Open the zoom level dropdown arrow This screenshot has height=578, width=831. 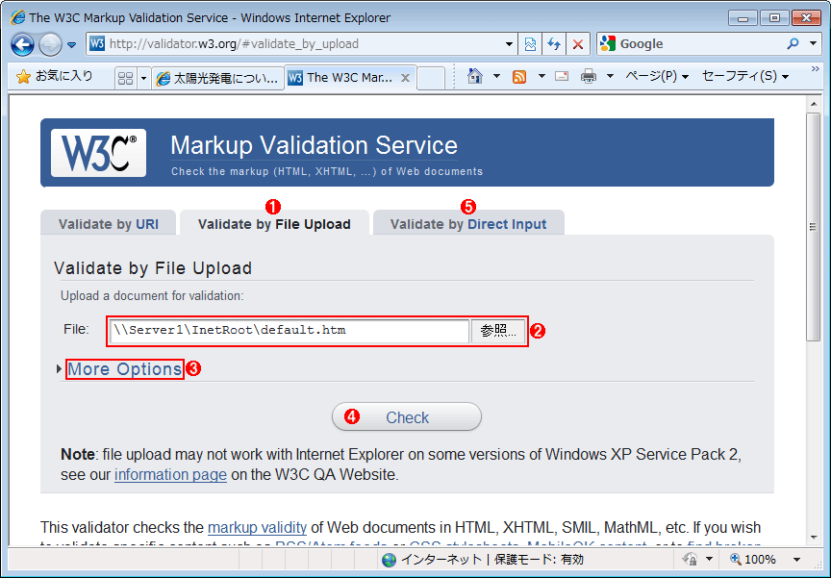coord(796,560)
